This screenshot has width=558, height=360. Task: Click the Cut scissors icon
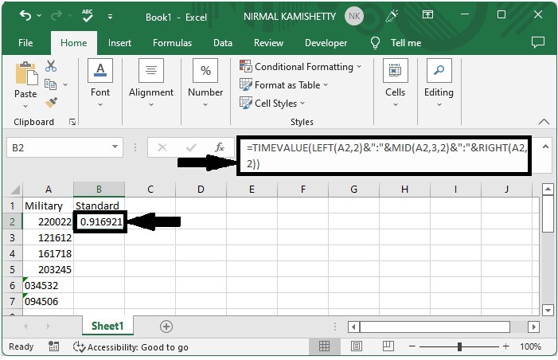[x=51, y=66]
